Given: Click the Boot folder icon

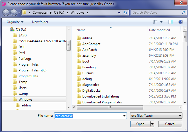Looking at the screenshot, I should click(79, 61).
